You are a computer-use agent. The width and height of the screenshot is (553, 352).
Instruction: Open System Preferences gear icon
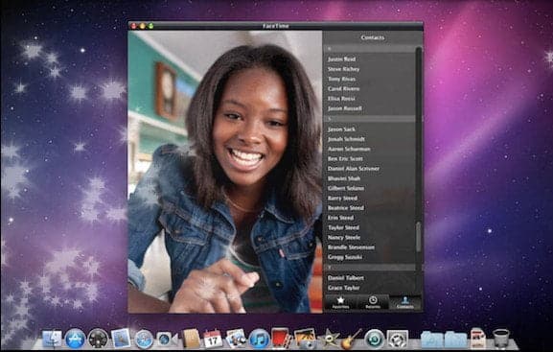pos(398,339)
